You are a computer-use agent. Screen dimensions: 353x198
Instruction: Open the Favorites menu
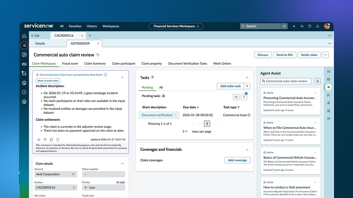(x=75, y=26)
